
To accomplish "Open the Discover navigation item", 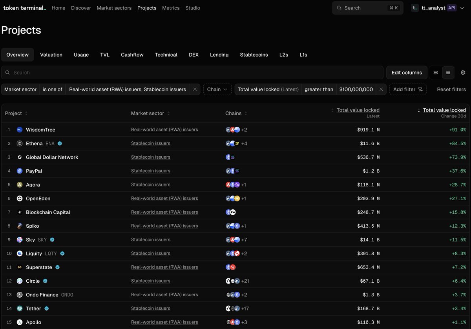I will tap(81, 8).
